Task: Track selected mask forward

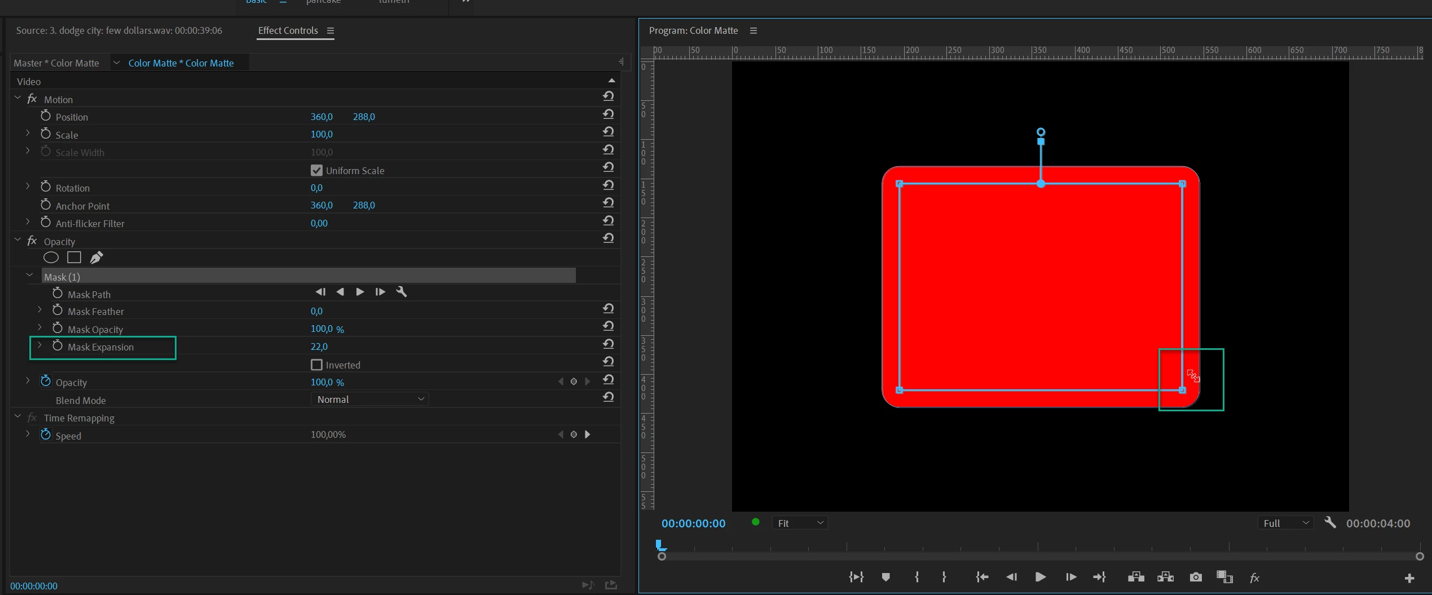Action: click(360, 292)
